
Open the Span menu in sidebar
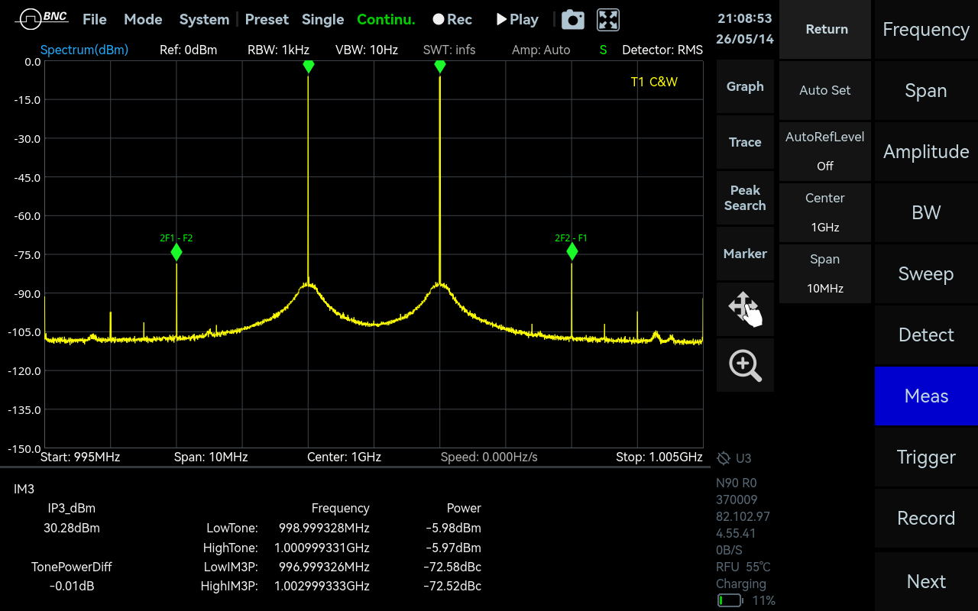click(x=926, y=90)
